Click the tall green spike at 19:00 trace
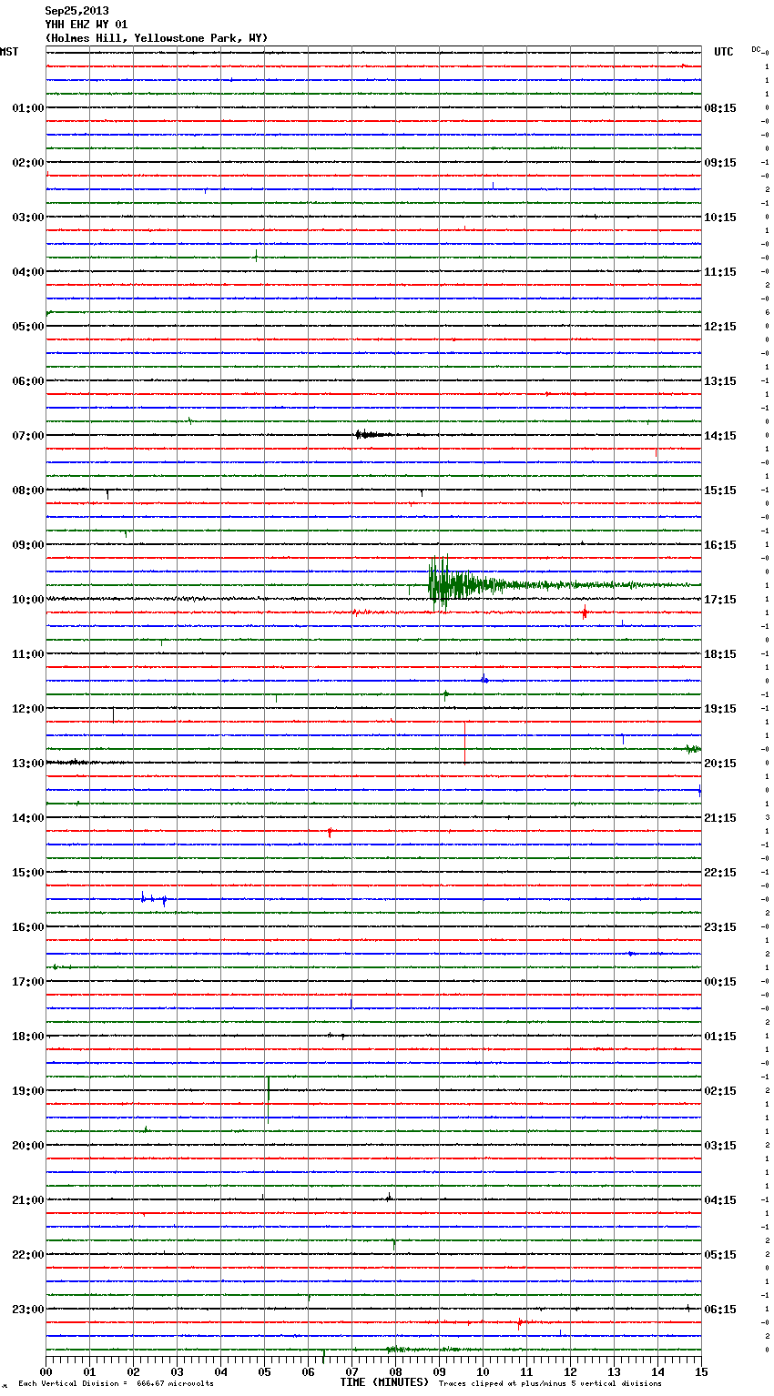The width and height of the screenshot is (774, 1396). (x=269, y=1098)
